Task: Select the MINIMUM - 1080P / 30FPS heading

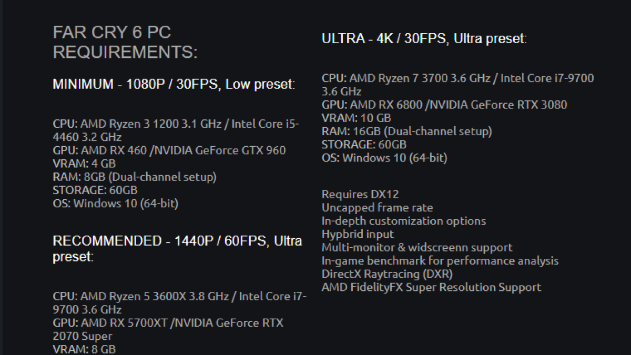Action: [174, 85]
